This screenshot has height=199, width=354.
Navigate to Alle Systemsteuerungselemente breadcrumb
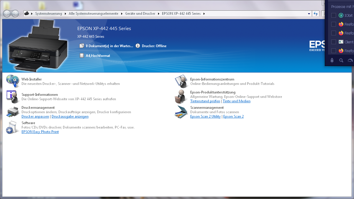click(x=94, y=14)
